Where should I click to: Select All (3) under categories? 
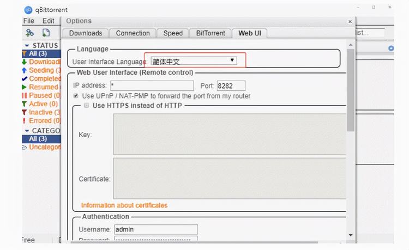click(x=41, y=139)
